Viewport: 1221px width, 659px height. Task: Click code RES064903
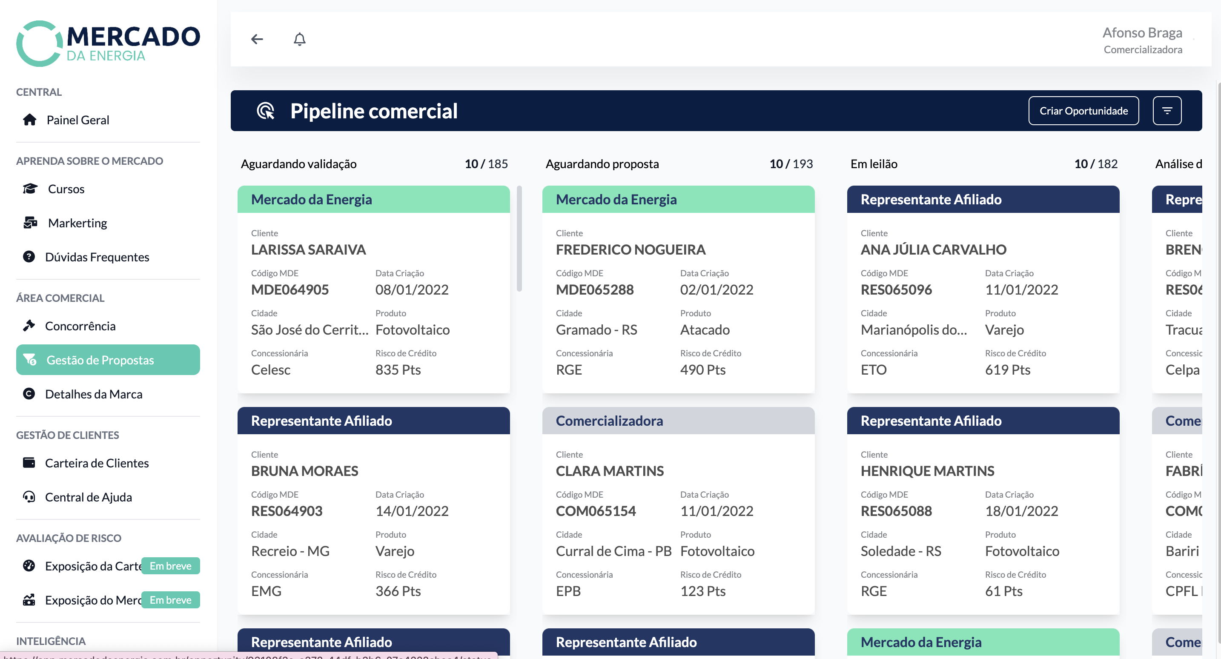[x=287, y=510]
